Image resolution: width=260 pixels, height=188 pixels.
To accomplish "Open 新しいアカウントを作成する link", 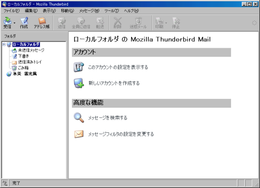I will click(x=114, y=83).
